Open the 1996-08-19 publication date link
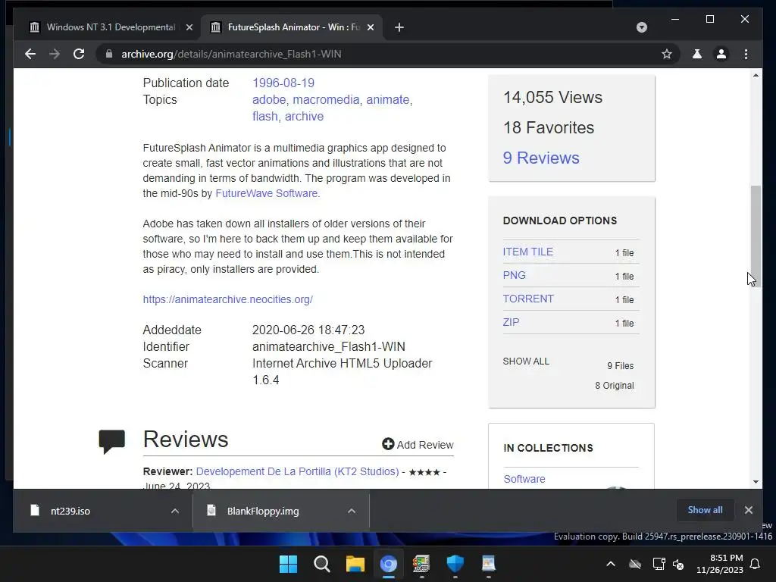The height and width of the screenshot is (582, 776). (x=283, y=83)
